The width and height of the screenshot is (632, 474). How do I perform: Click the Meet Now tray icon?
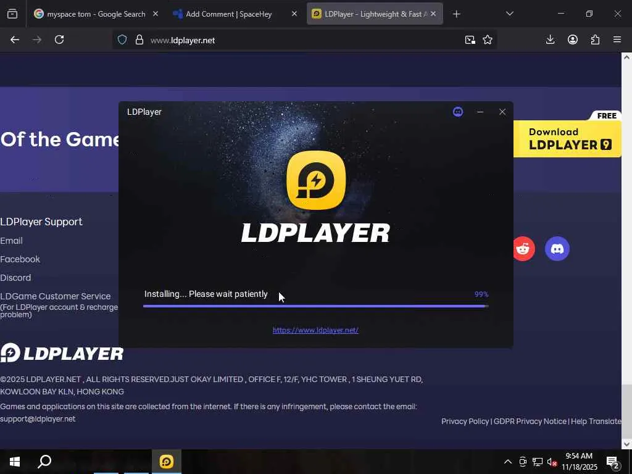coord(523,462)
